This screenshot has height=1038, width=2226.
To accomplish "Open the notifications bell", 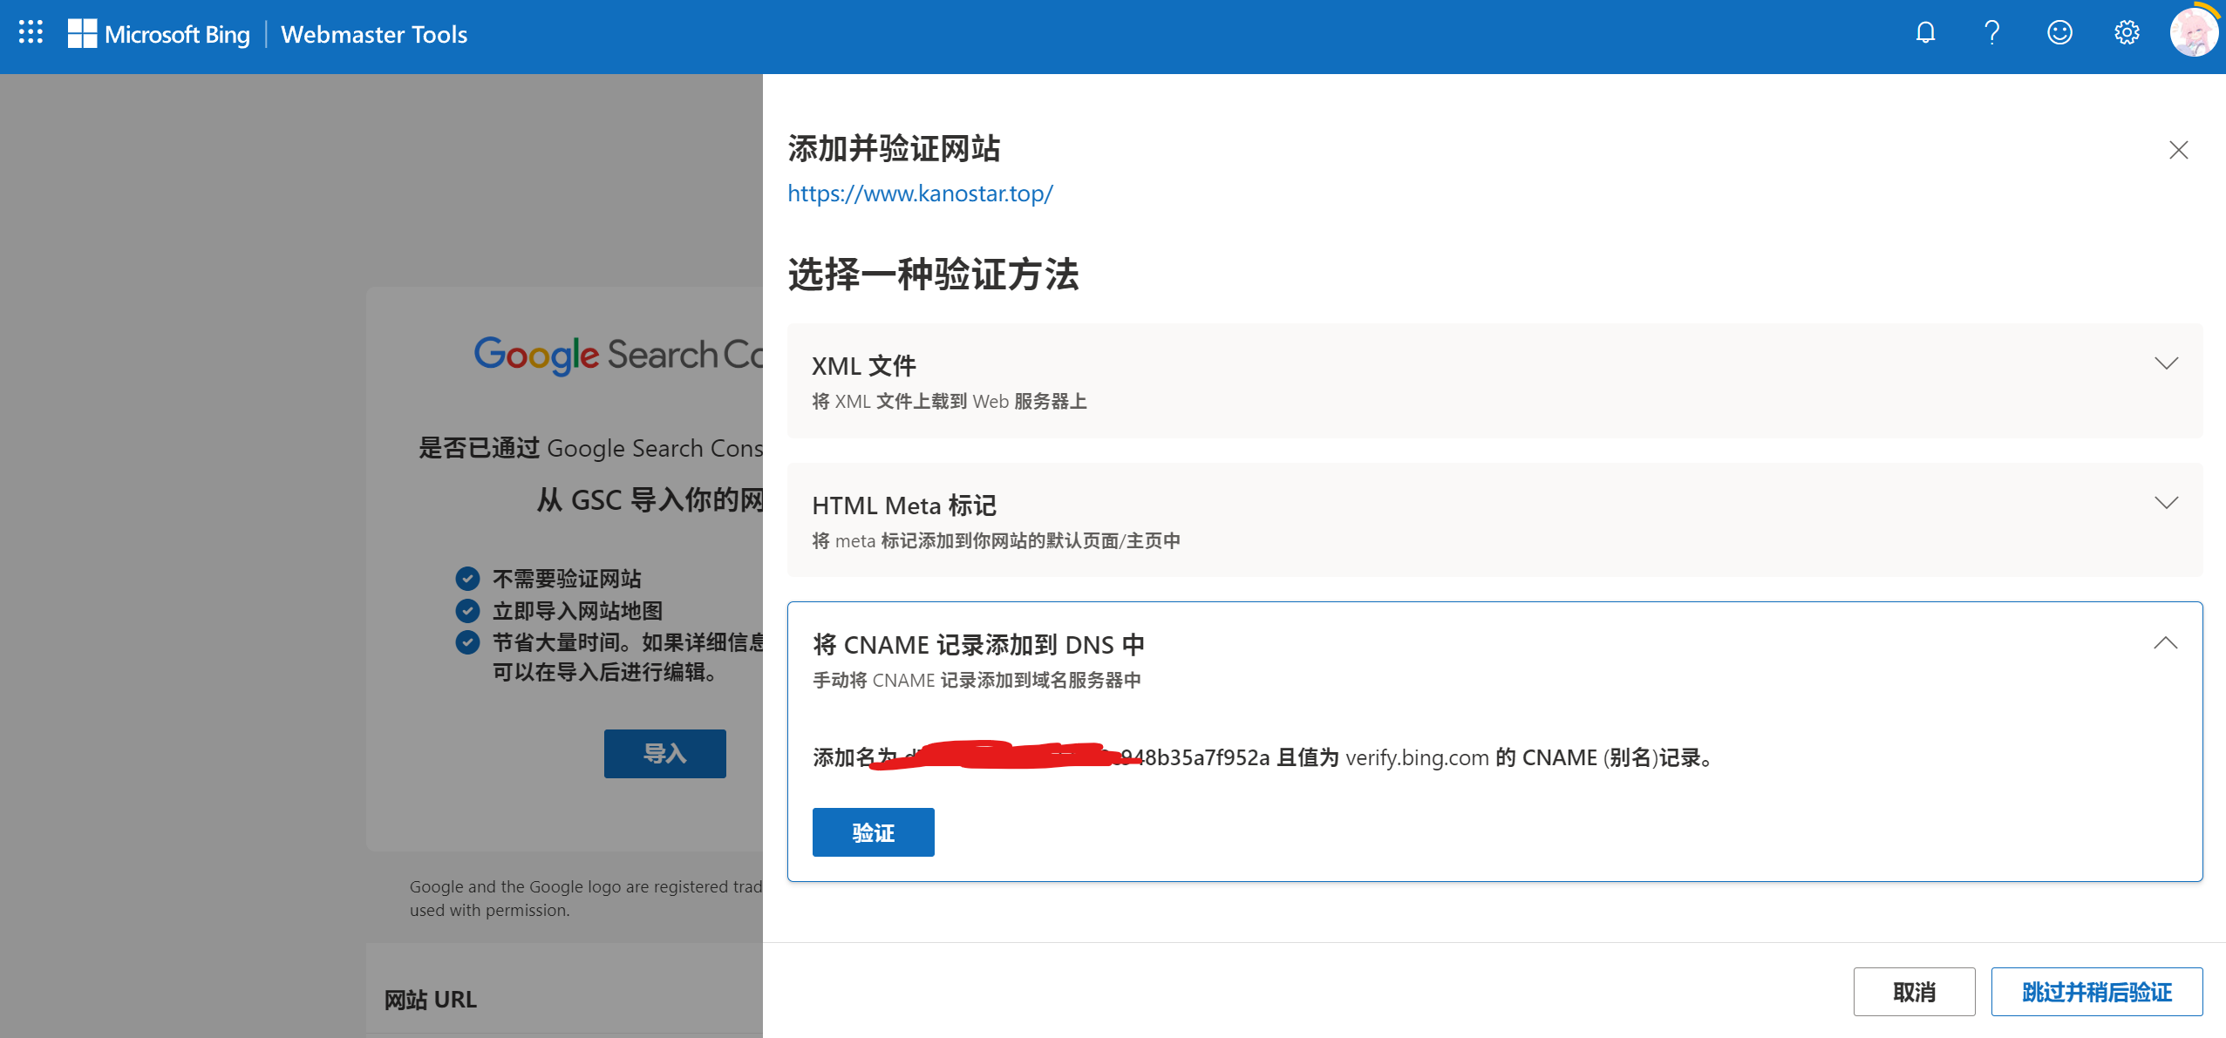I will click(x=1925, y=33).
